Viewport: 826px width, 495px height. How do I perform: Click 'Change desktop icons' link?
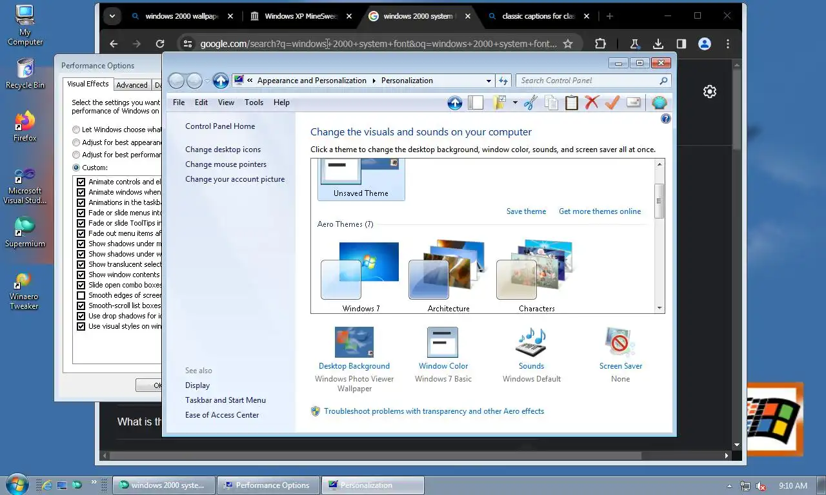click(x=223, y=150)
